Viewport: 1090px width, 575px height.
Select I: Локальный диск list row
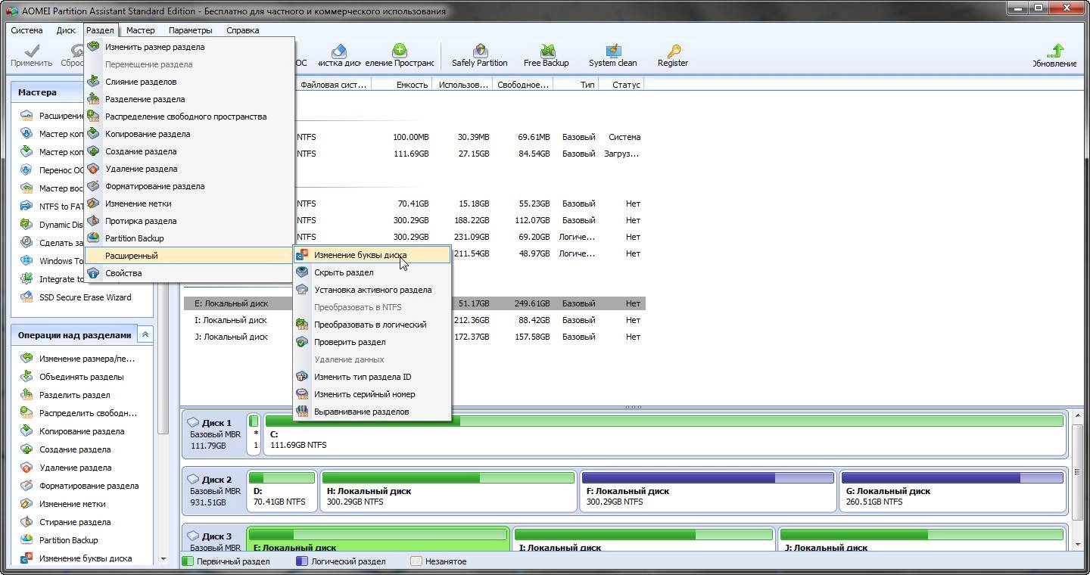click(414, 320)
